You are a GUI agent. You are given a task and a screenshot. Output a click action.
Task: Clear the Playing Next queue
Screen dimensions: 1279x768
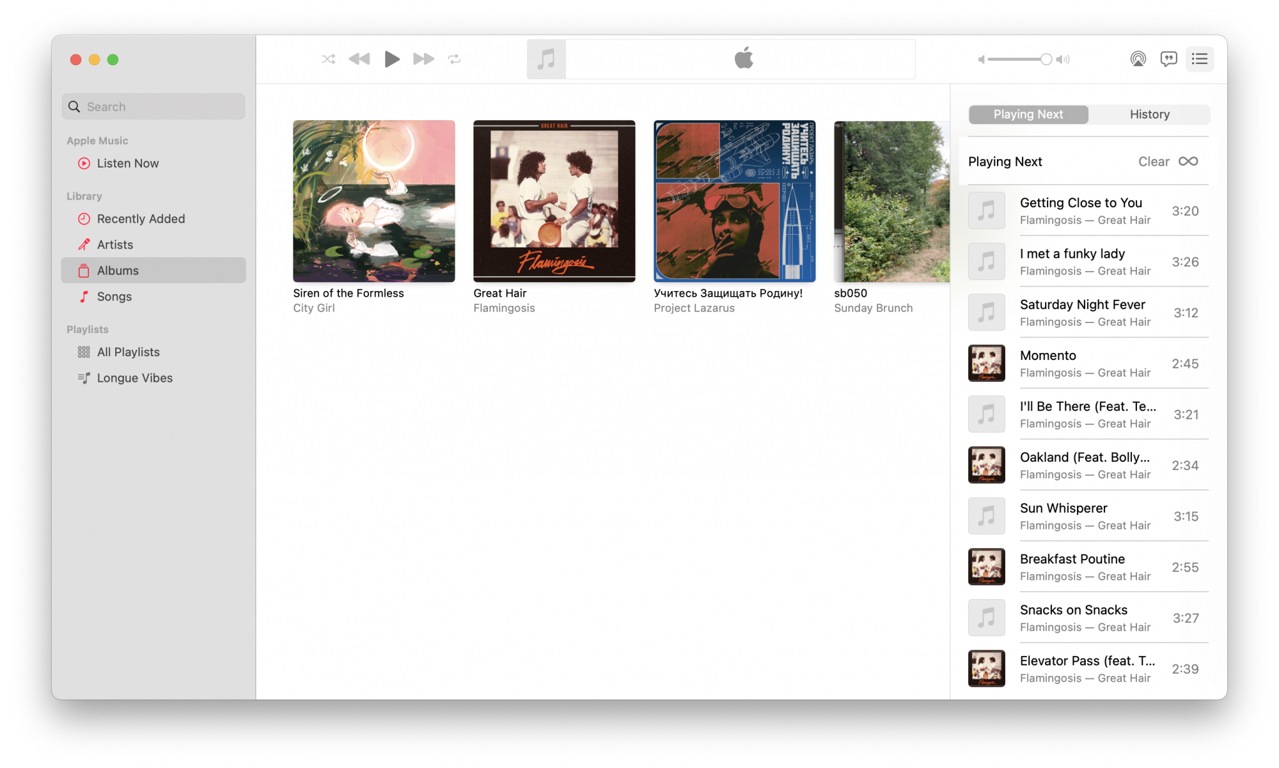1154,162
